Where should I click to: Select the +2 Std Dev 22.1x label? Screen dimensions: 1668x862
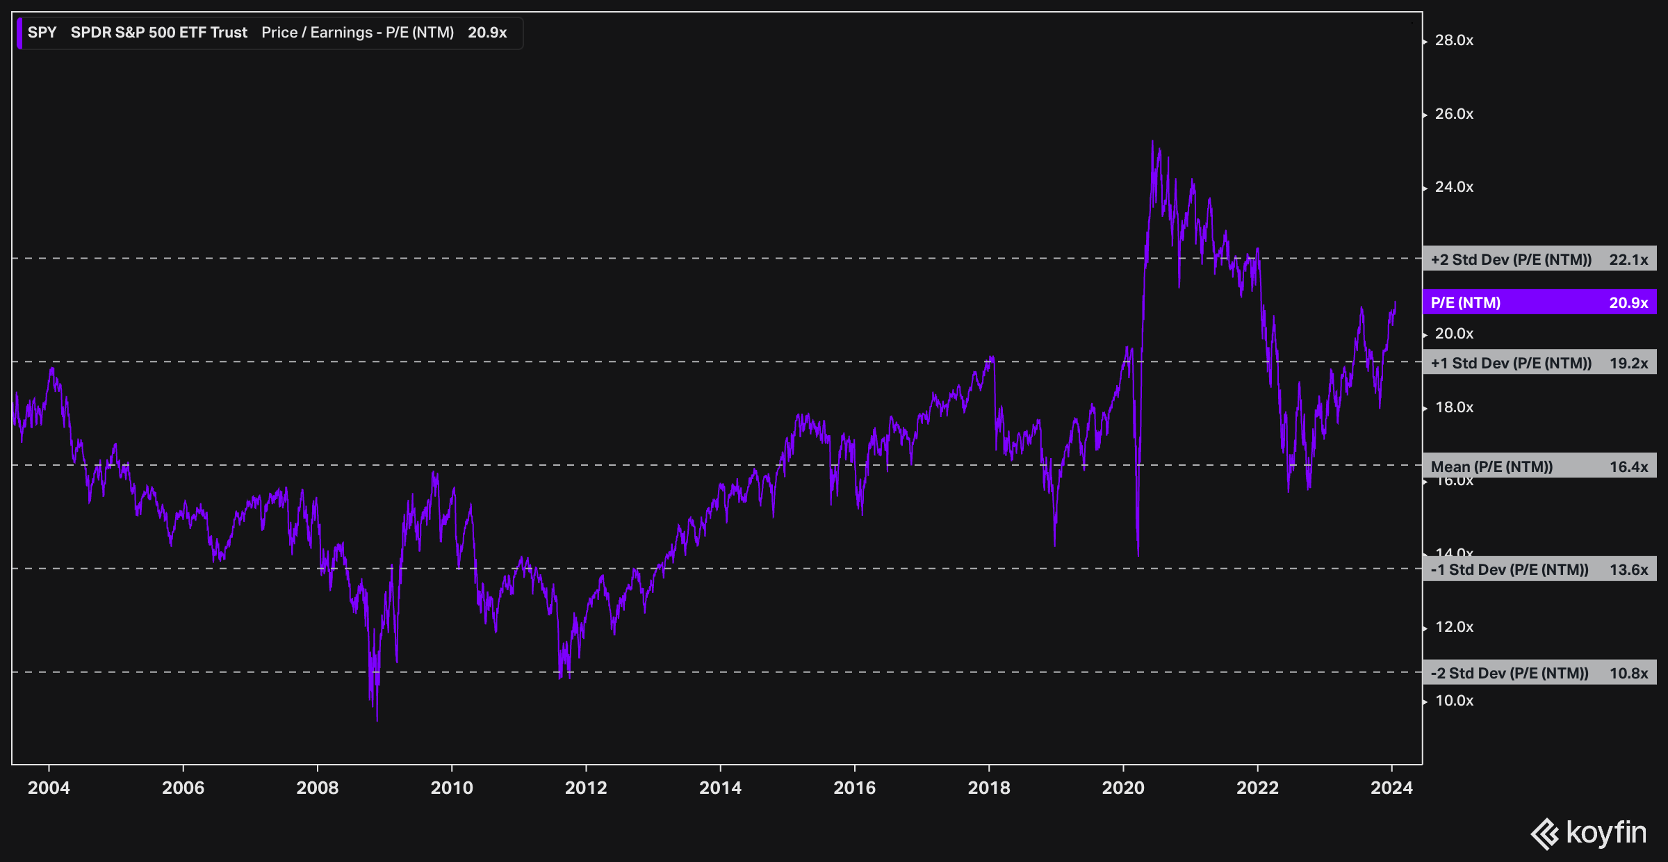pyautogui.click(x=1539, y=259)
